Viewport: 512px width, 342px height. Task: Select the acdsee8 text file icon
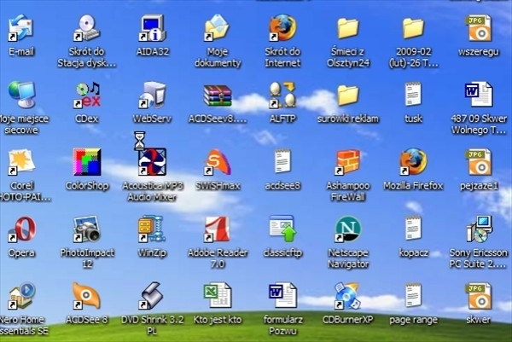coord(282,161)
